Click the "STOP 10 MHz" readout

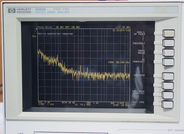point(121,105)
